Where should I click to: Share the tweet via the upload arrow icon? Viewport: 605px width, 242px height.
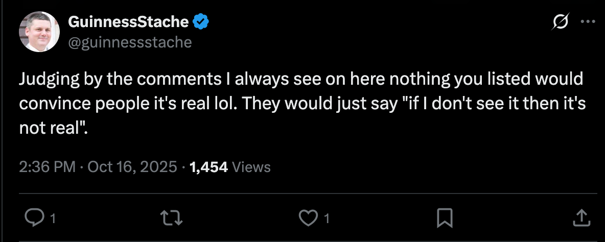pyautogui.click(x=581, y=219)
